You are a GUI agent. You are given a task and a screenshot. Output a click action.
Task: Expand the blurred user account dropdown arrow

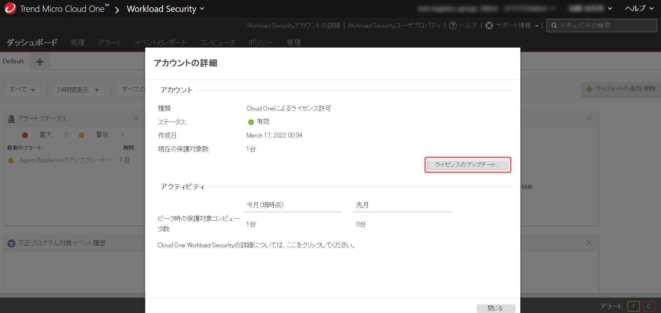pos(610,9)
